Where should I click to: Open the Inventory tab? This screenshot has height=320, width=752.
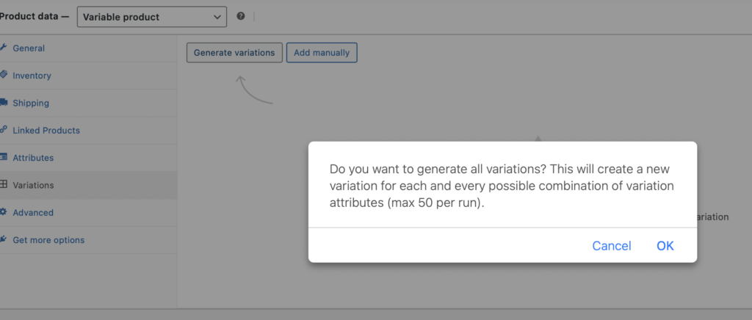32,76
